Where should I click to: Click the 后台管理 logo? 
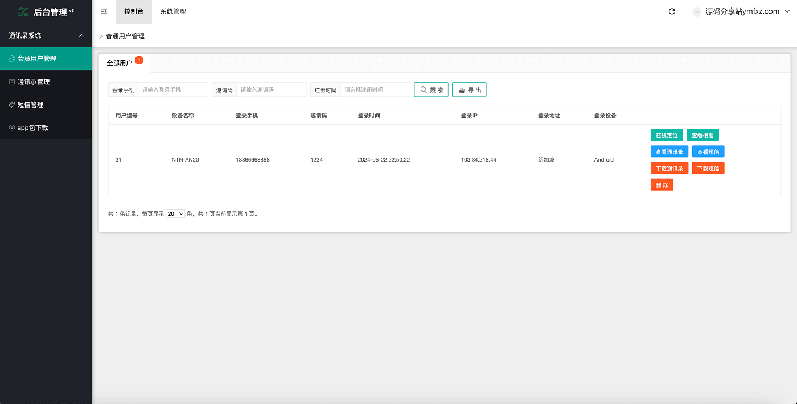pos(46,11)
